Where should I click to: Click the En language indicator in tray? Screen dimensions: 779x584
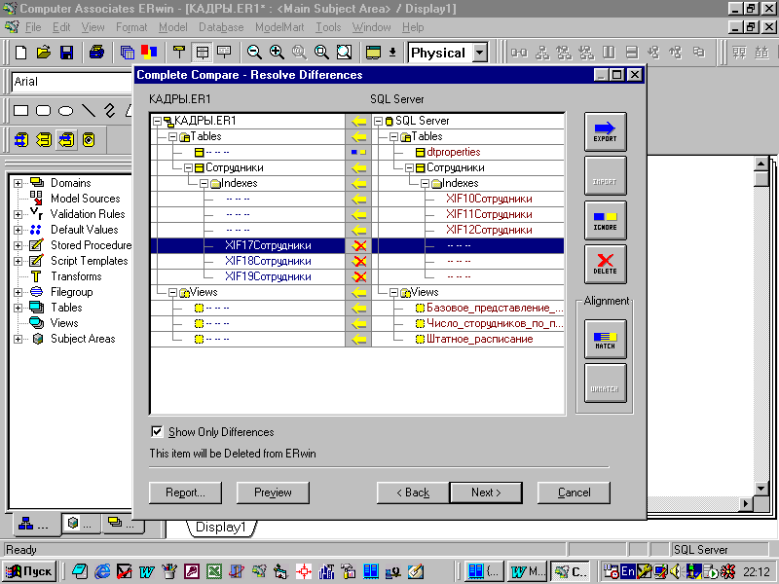point(627,571)
